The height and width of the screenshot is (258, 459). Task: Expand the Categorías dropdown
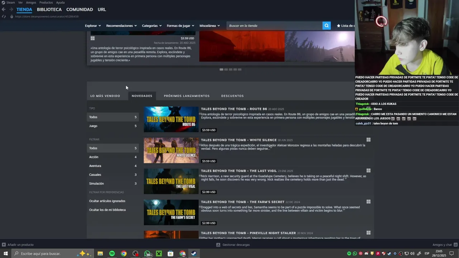pos(152,25)
